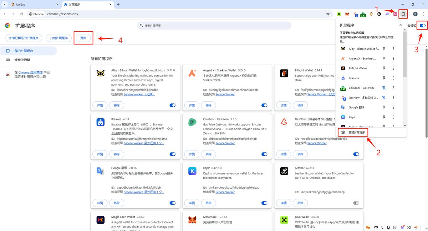Disable the Alby extension toggle

tap(173, 105)
